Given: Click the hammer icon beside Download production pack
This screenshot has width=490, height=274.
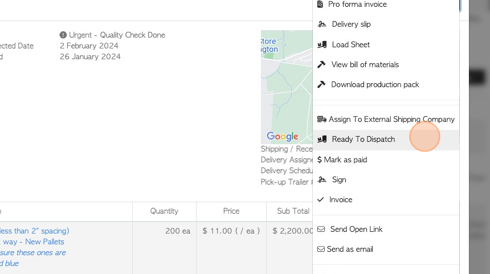Looking at the screenshot, I should click(321, 84).
